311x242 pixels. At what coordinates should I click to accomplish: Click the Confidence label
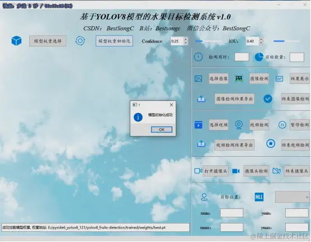click(x=152, y=41)
